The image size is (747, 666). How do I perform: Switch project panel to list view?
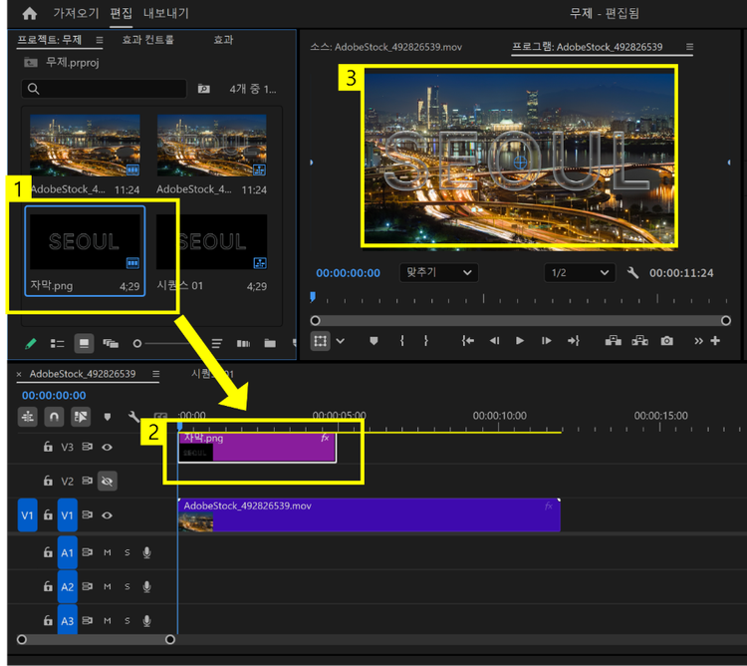[58, 343]
